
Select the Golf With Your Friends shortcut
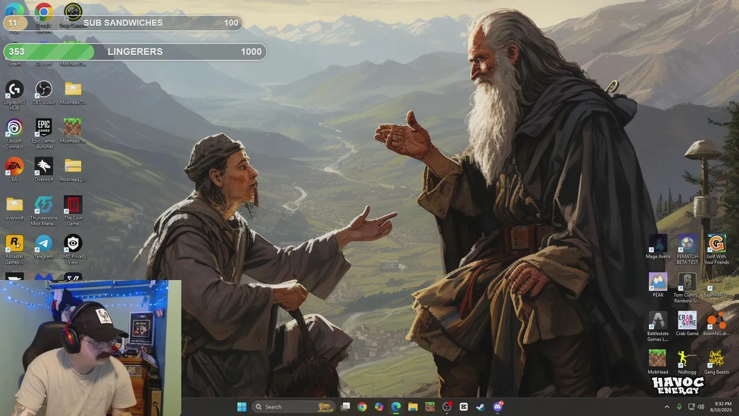716,250
